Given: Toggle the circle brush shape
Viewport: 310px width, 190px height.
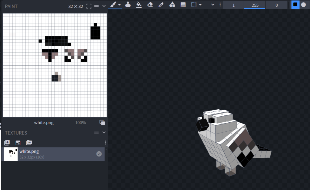Looking at the screenshot, I should 303,5.
